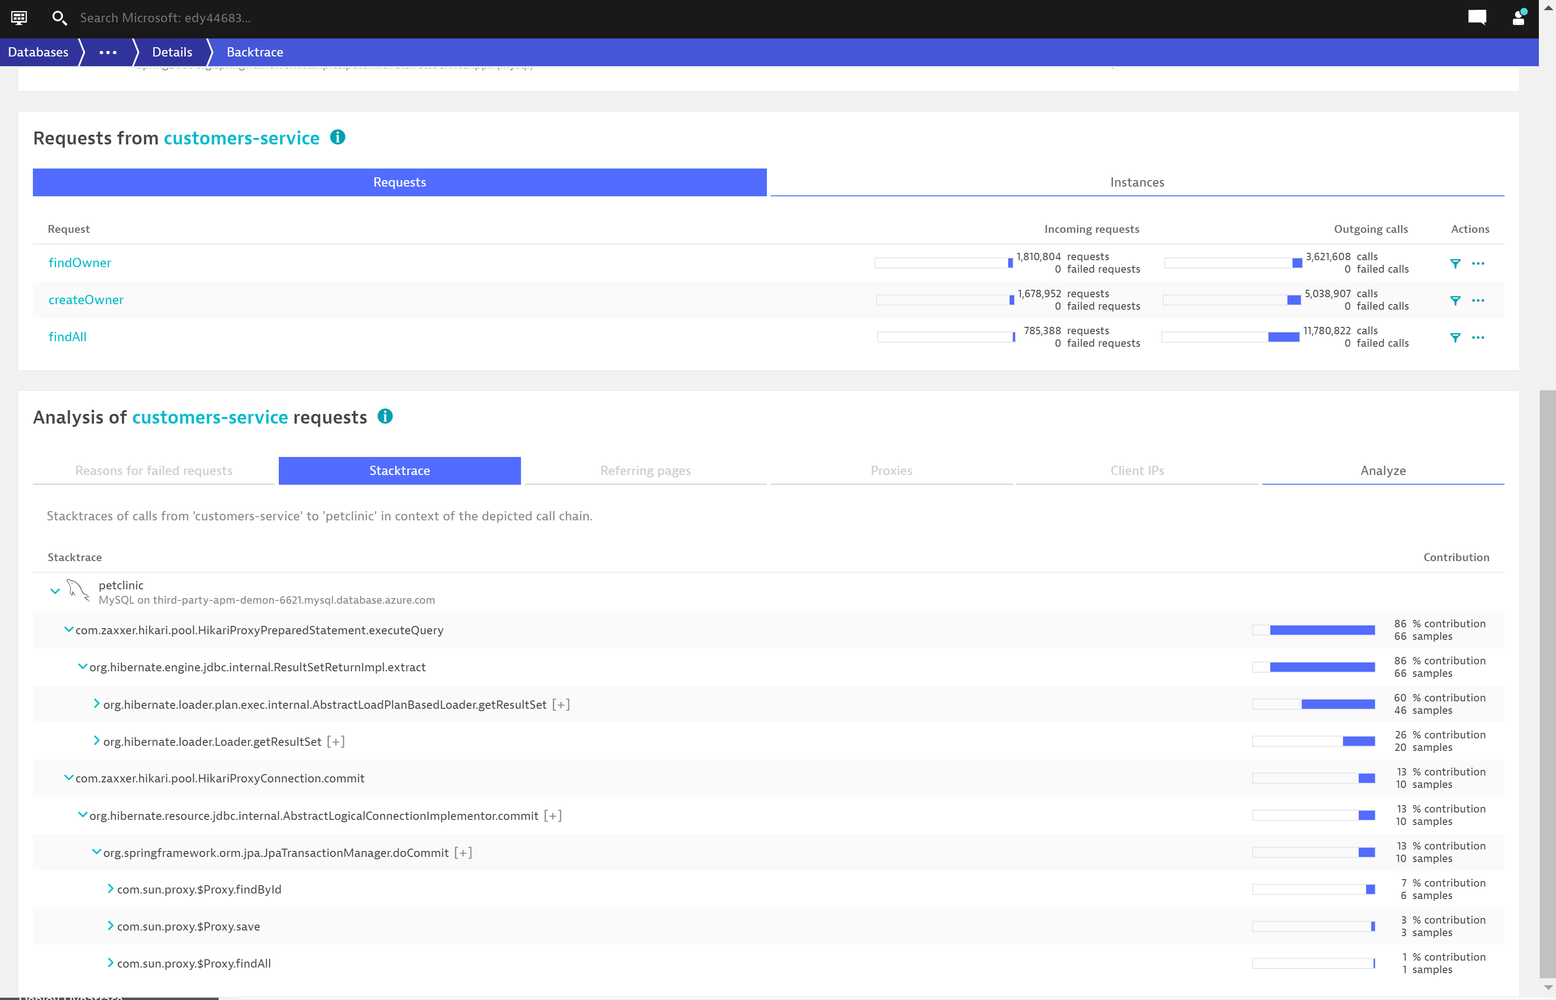Click the filter icon on the findOwner row
The height and width of the screenshot is (1000, 1556).
(1456, 263)
